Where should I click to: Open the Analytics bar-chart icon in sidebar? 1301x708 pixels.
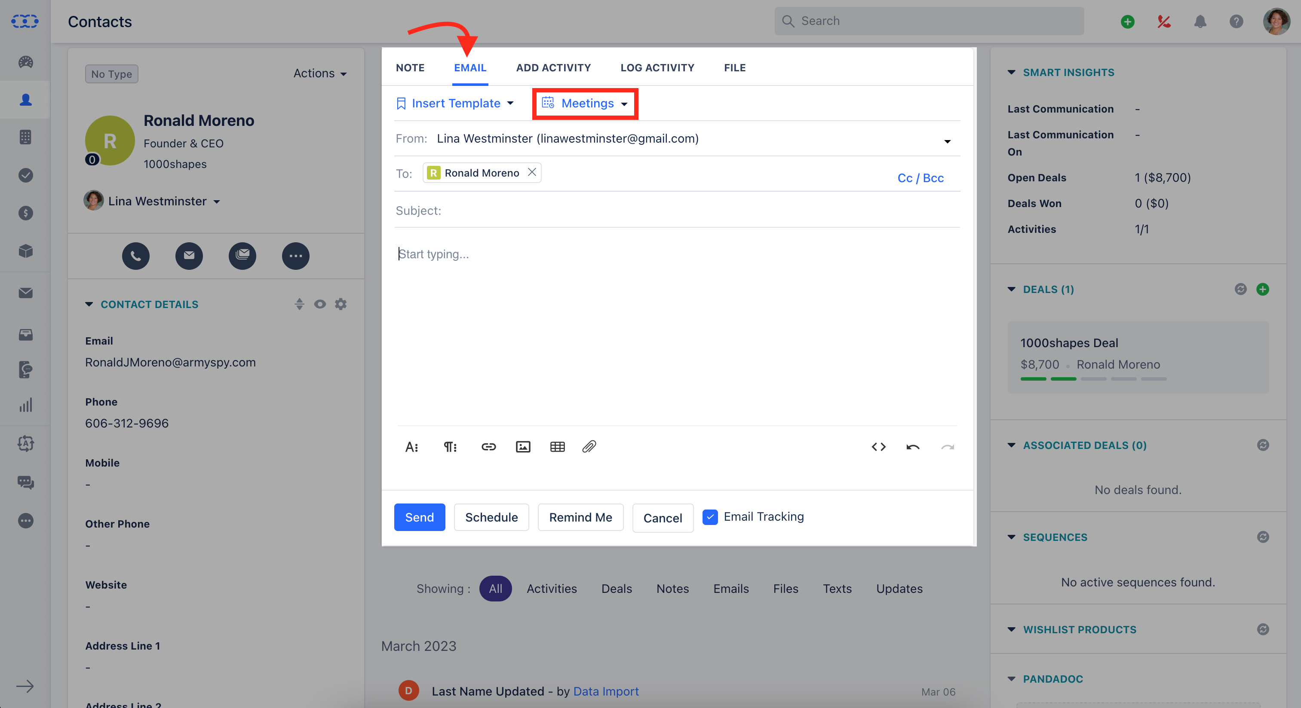(x=25, y=404)
